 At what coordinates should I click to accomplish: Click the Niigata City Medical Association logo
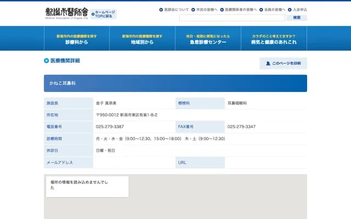tap(66, 13)
